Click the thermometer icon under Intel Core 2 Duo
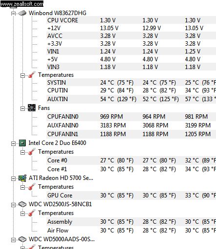Image resolution: width=216 pixels, height=249 pixels. pos(32,152)
